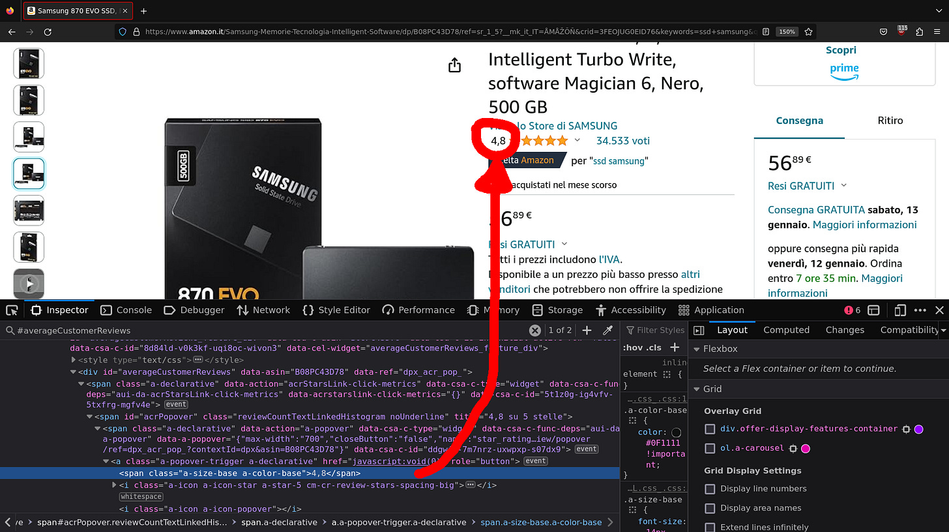The height and width of the screenshot is (532, 949).
Task: Activate the element picker tool in DevTools
Action: [x=11, y=310]
